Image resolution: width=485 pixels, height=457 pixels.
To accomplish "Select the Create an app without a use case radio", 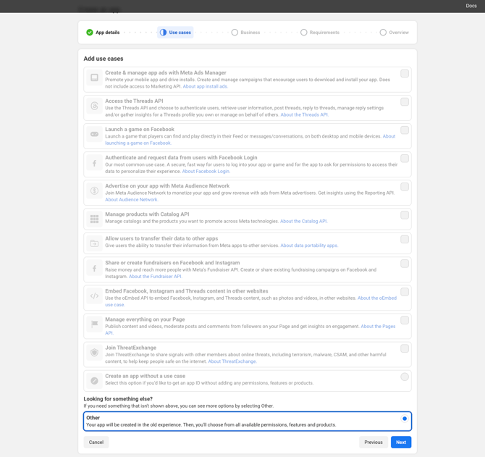I will (x=404, y=377).
